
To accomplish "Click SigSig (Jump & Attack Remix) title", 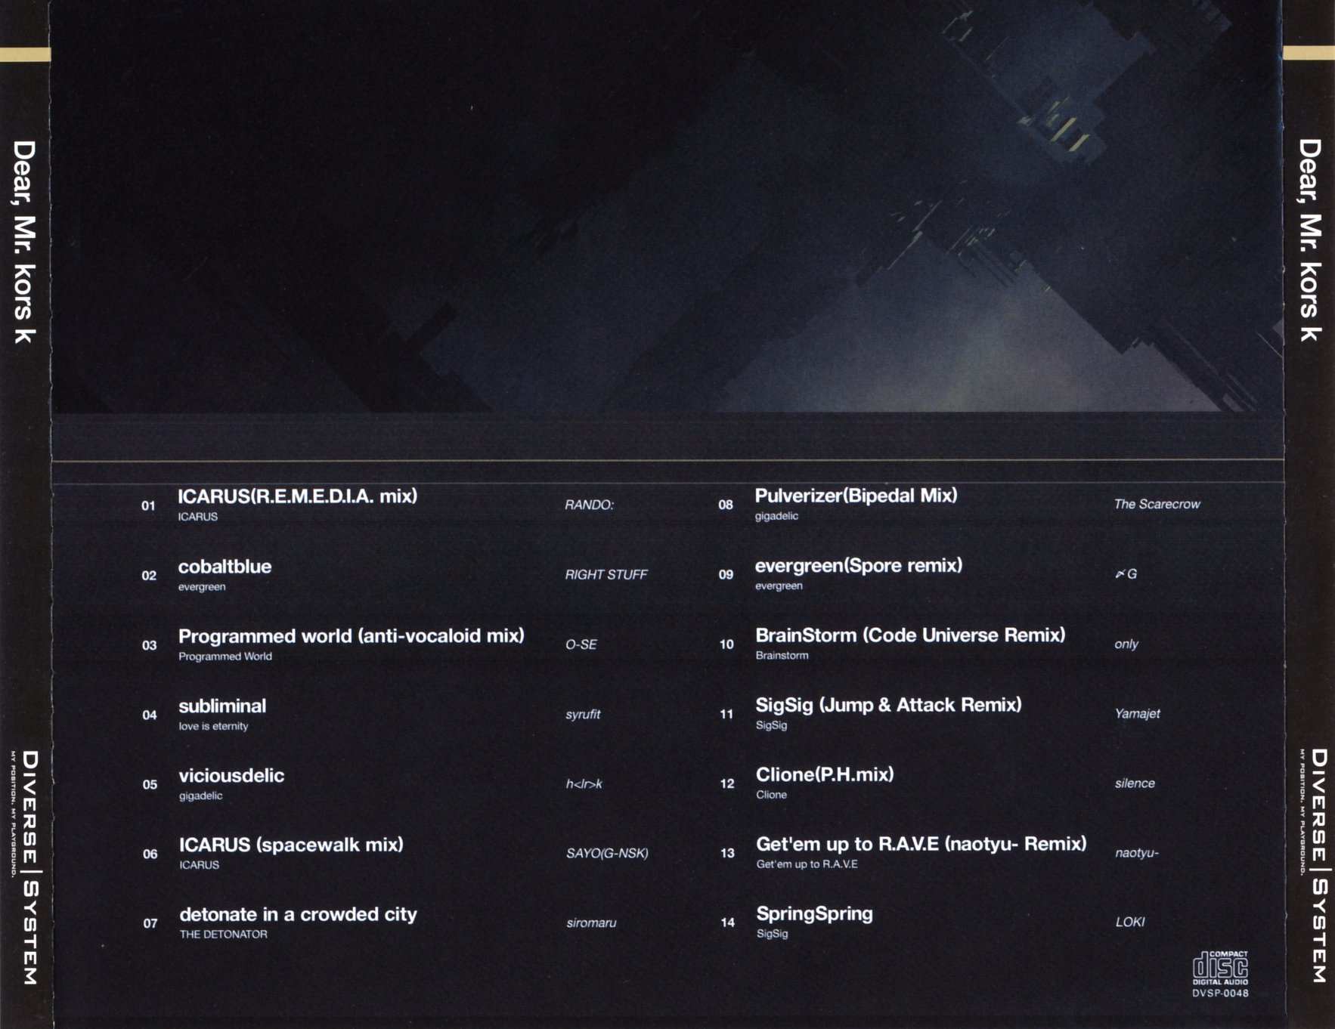I will pyautogui.click(x=888, y=705).
